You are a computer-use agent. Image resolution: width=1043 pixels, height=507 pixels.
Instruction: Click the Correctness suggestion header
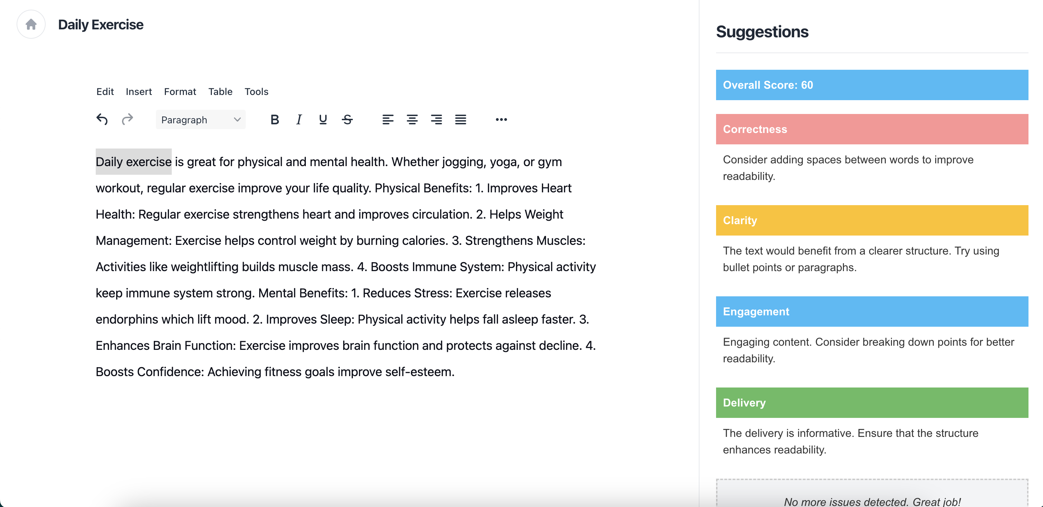872,129
